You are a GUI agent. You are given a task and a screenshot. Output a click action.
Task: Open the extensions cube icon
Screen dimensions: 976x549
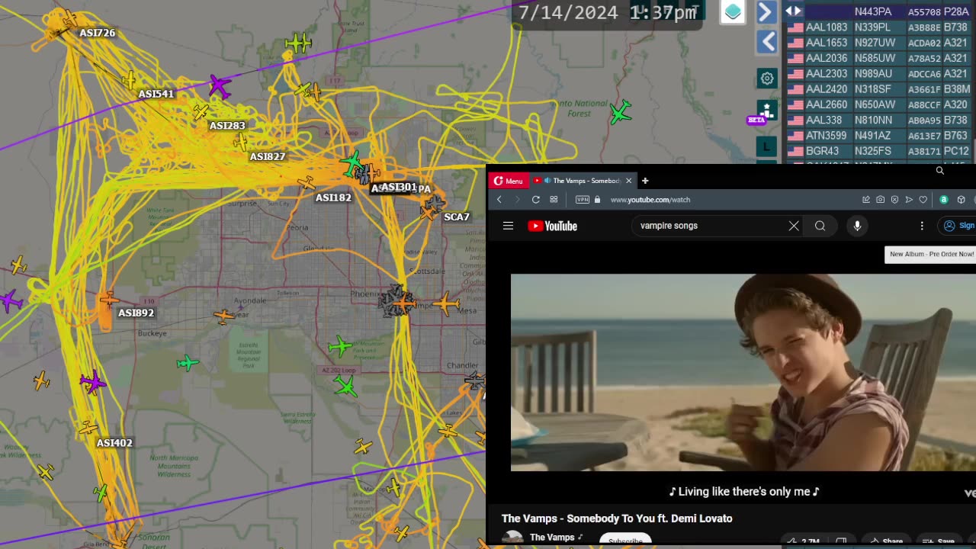pyautogui.click(x=962, y=200)
